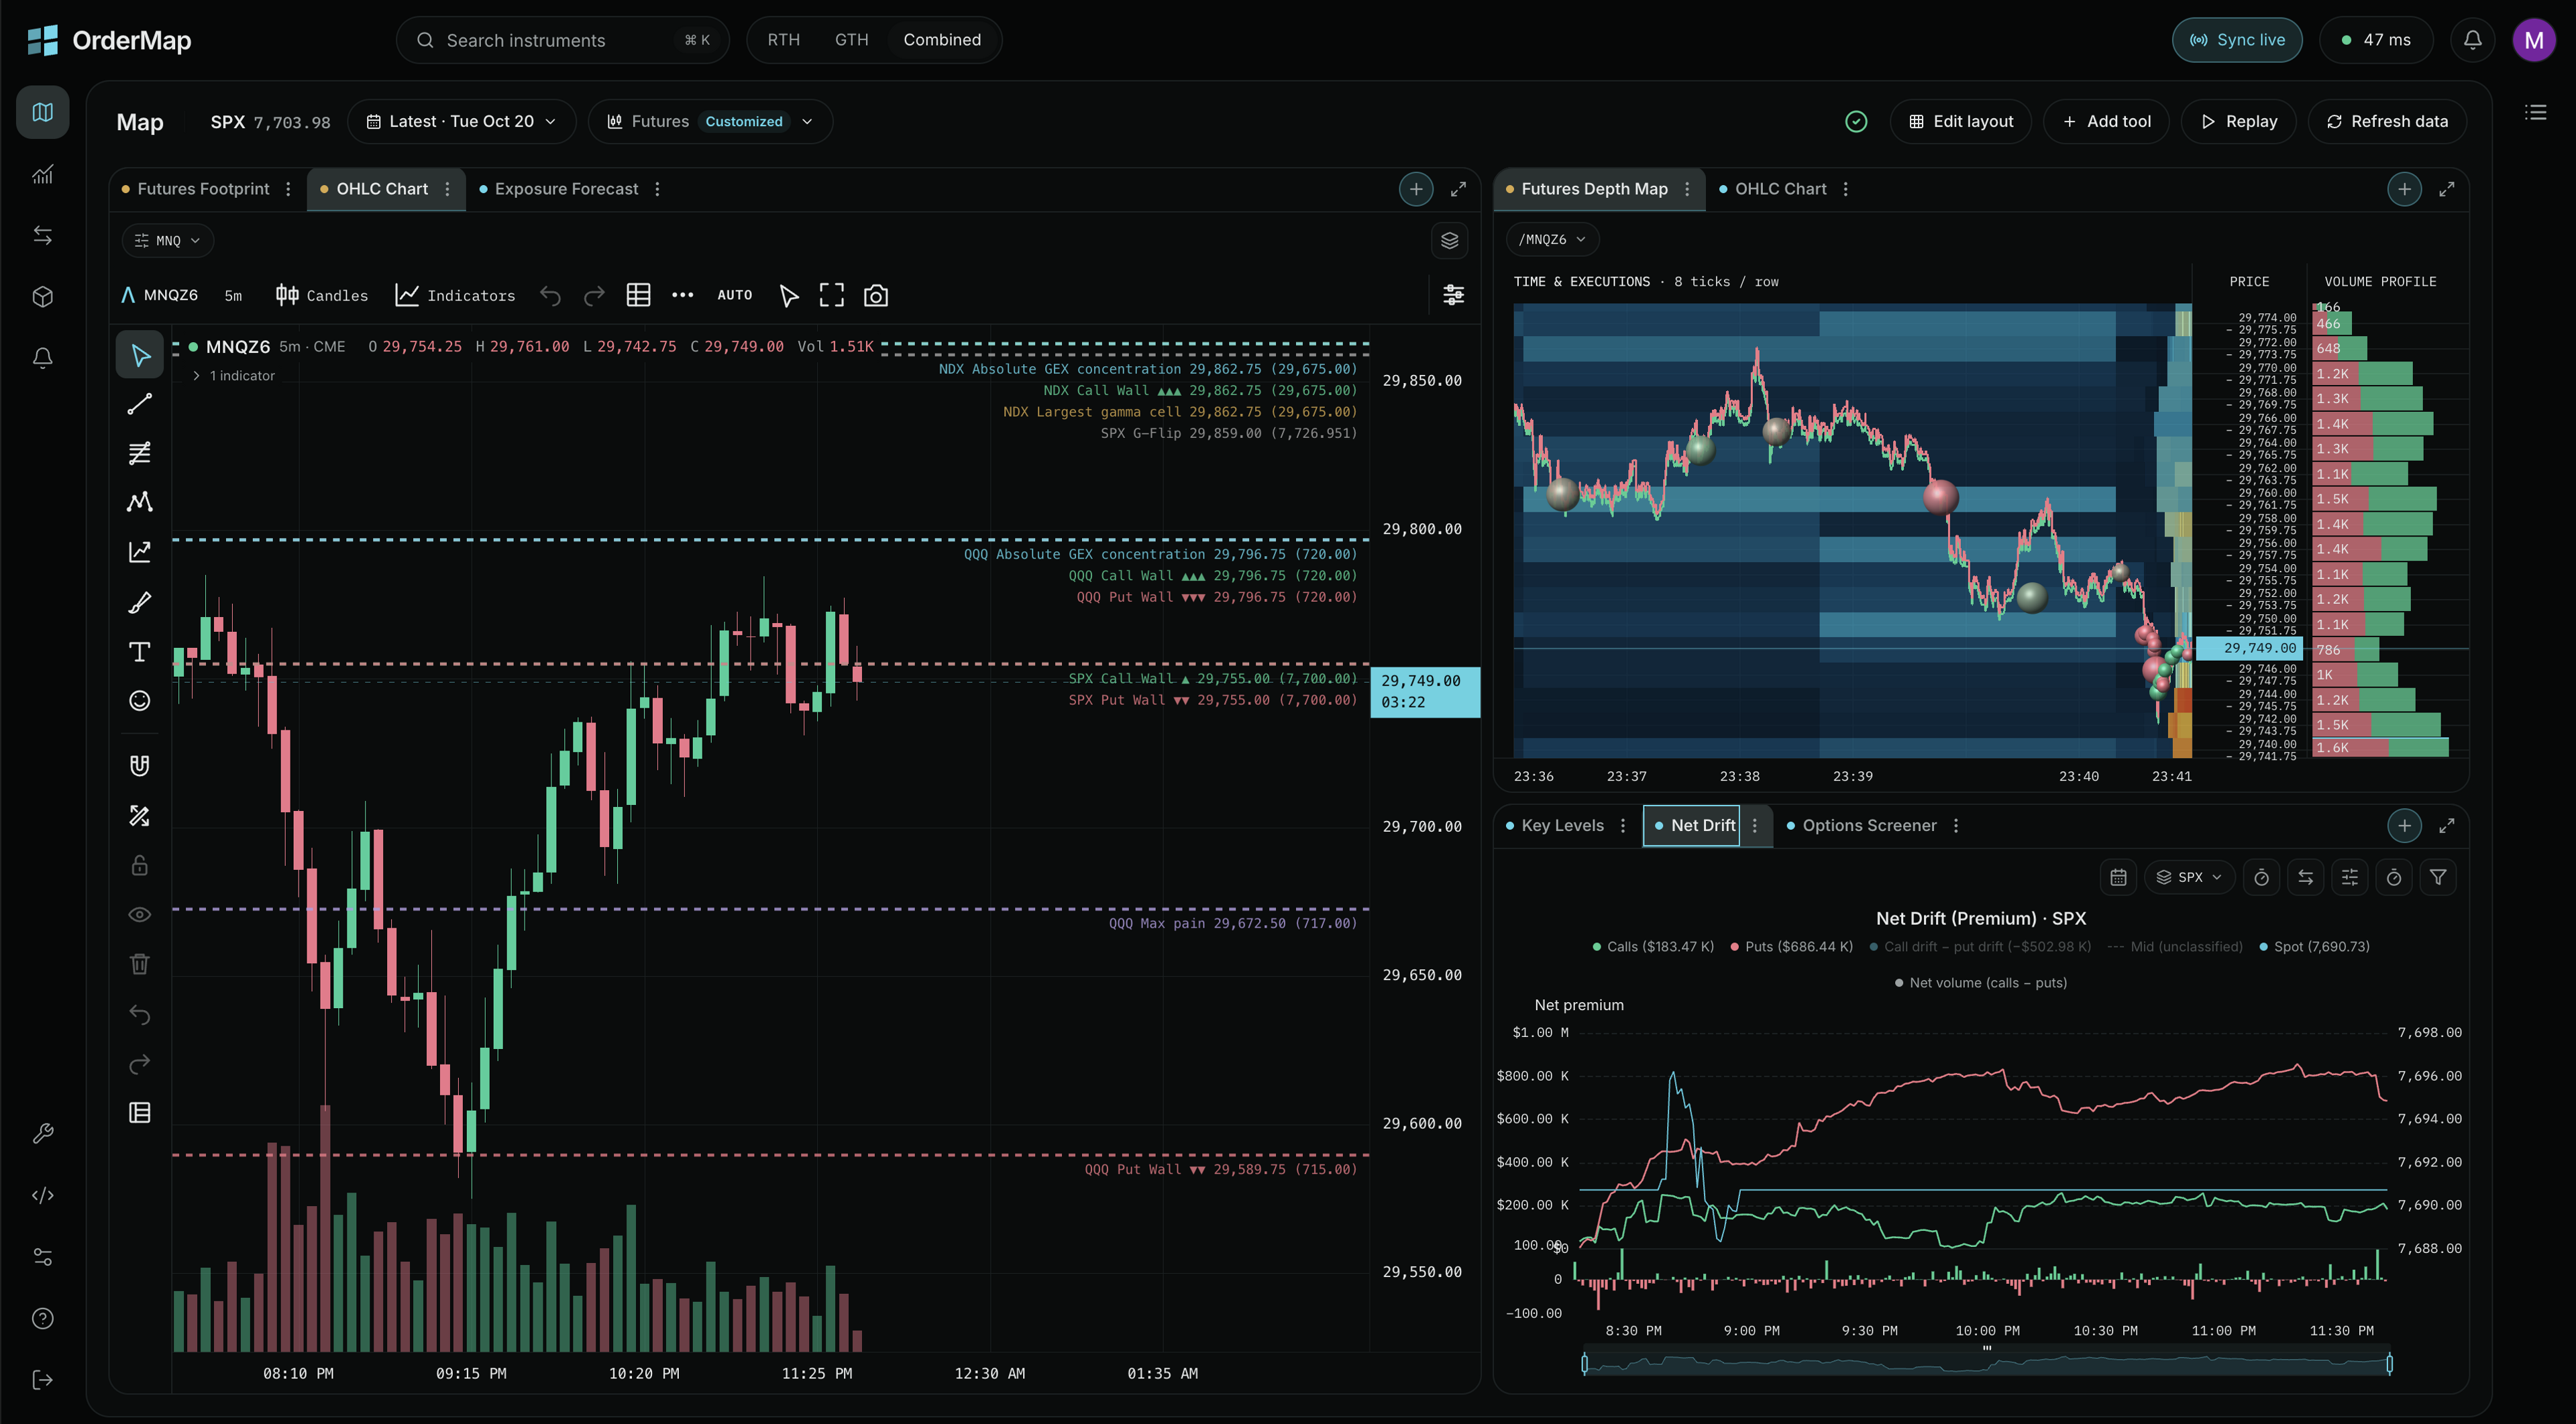
Task: Start Replay mode
Action: [2239, 121]
